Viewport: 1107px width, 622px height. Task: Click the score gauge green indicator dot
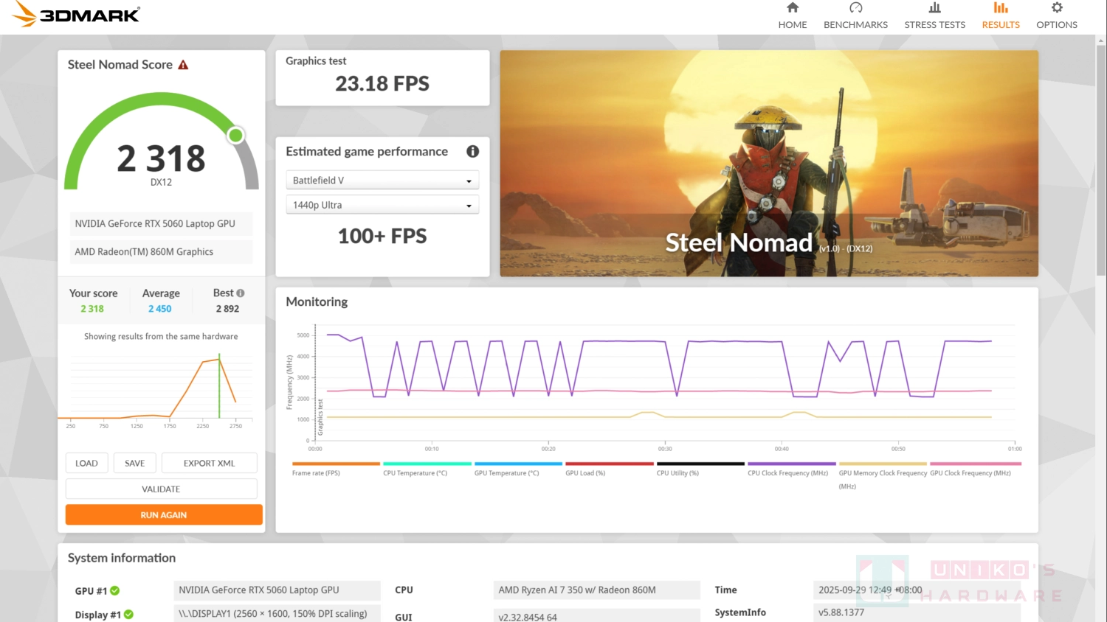[x=235, y=135]
